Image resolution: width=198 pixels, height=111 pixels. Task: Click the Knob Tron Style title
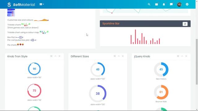[17, 56]
